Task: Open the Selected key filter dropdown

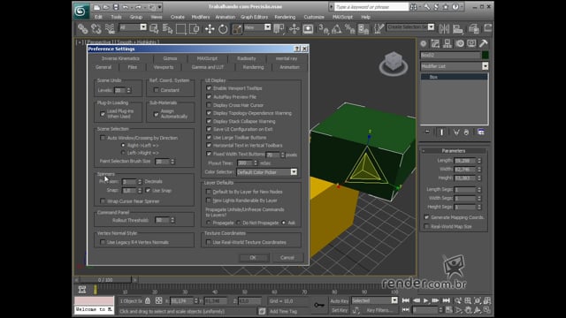Action: coord(394,300)
